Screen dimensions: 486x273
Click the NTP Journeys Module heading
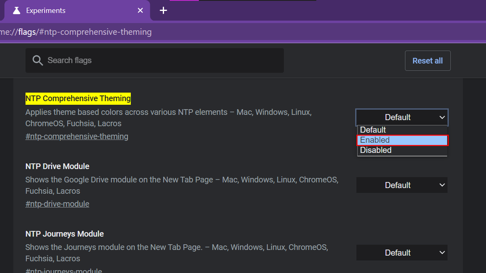click(65, 234)
